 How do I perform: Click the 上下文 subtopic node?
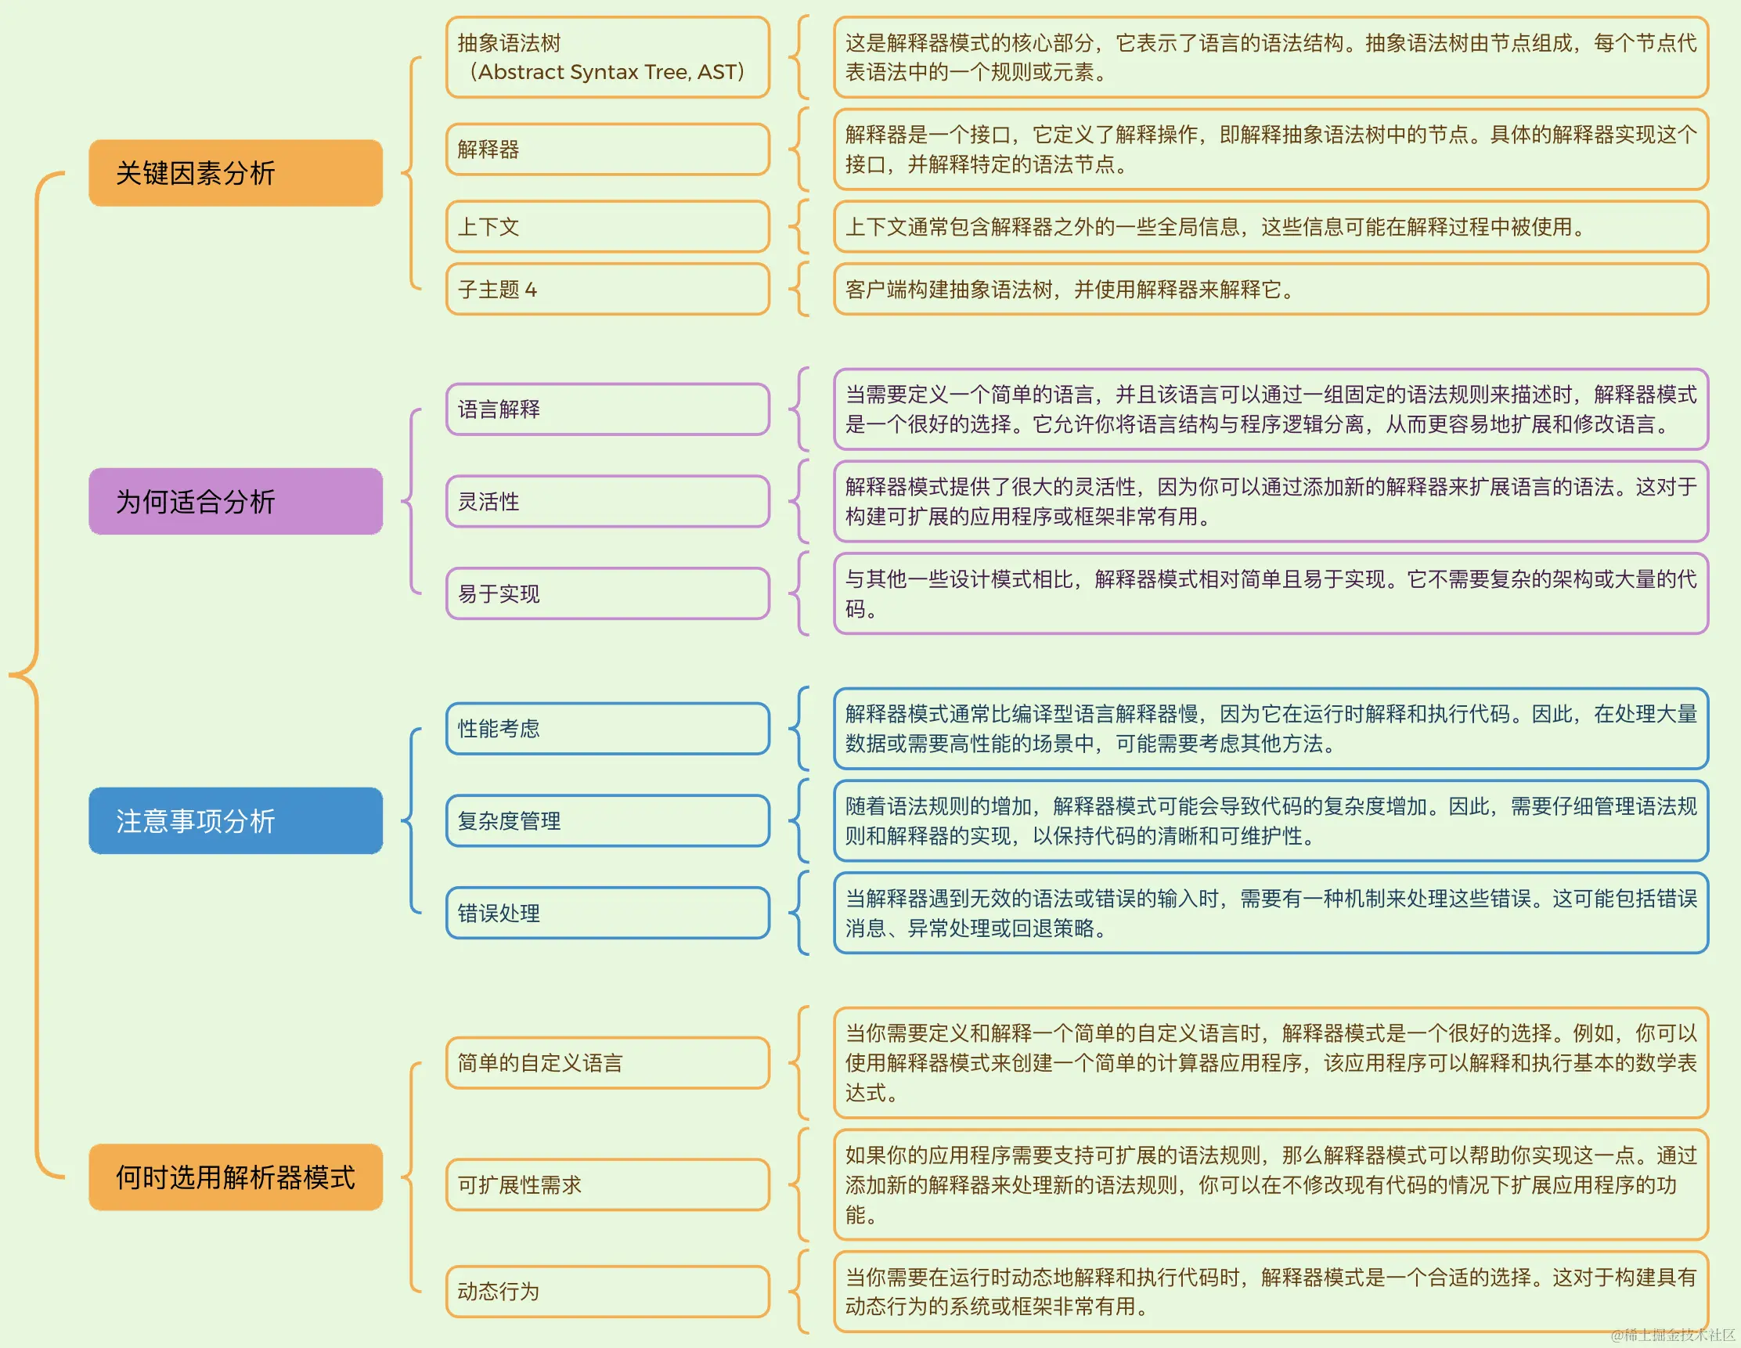point(607,226)
